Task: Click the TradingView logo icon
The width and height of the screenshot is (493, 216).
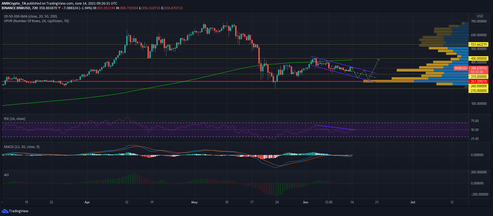Action: tap(5, 211)
